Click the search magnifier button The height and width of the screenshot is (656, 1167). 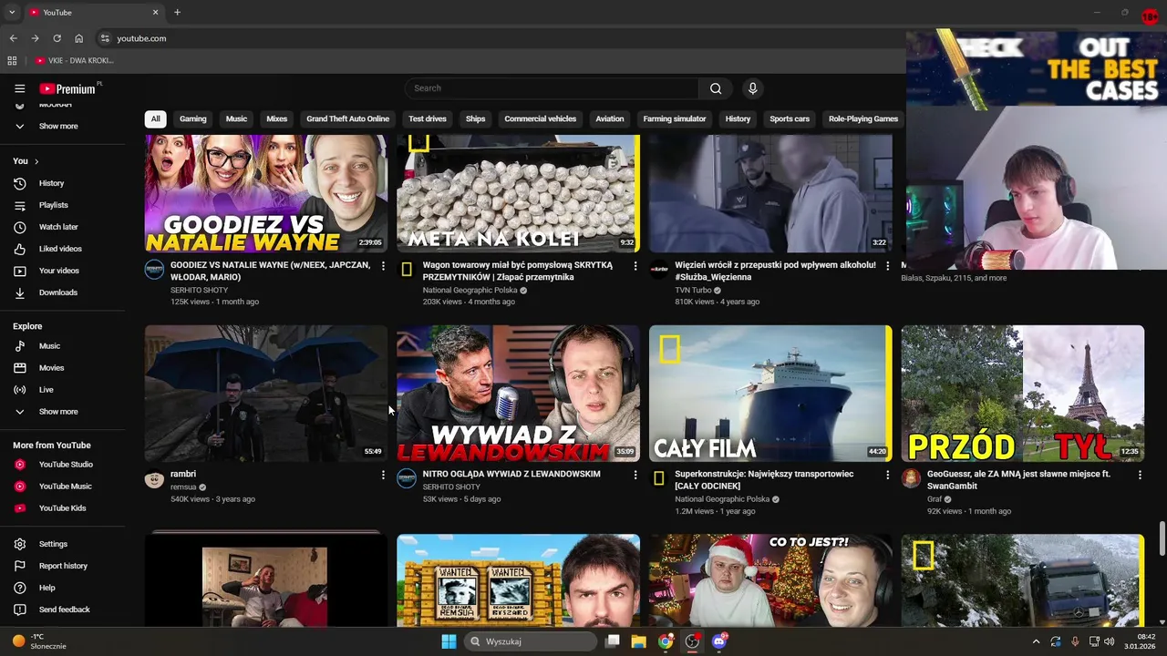[716, 88]
